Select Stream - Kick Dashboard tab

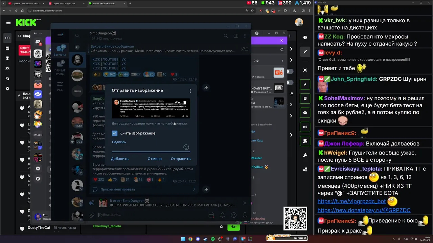click(107, 3)
